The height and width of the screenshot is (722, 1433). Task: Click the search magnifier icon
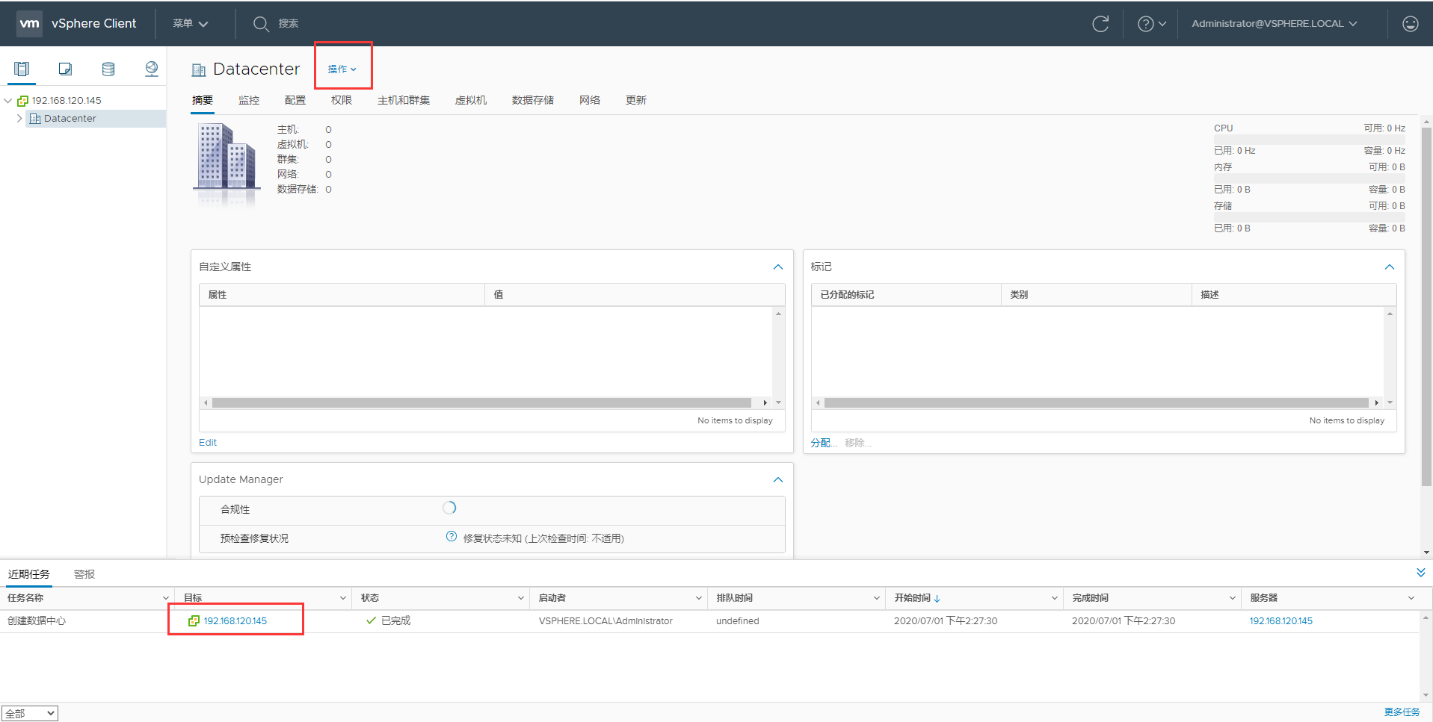click(261, 23)
